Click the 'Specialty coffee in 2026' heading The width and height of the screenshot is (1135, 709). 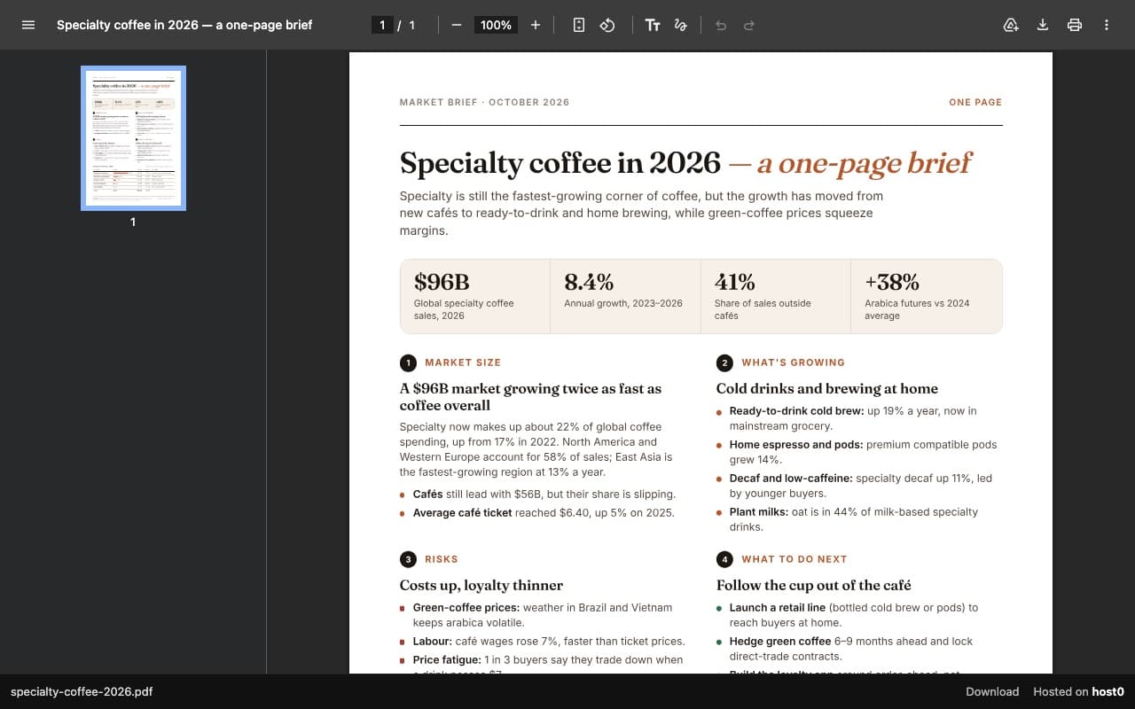point(560,163)
